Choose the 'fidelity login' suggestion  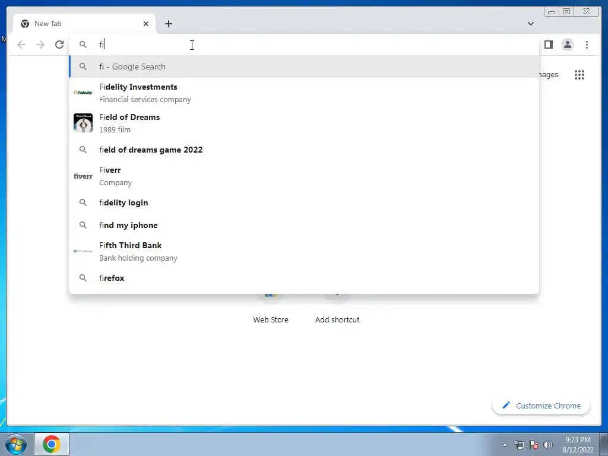tap(304, 203)
